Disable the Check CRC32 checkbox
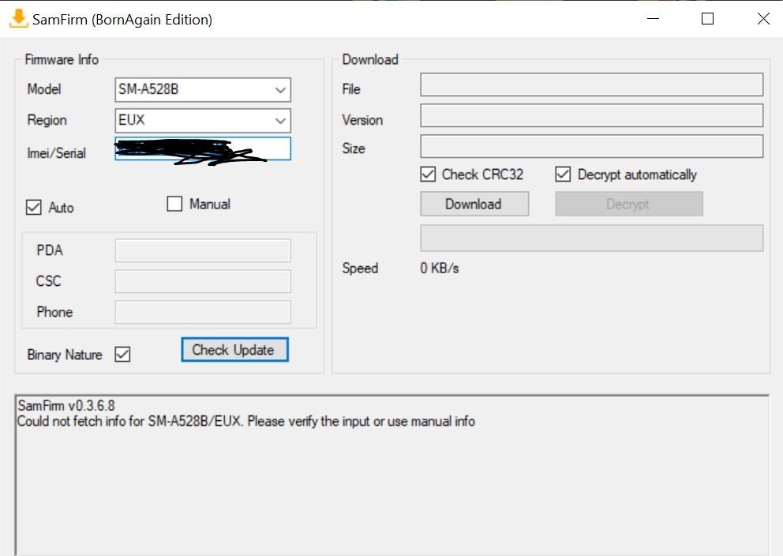The height and width of the screenshot is (556, 783). pyautogui.click(x=428, y=175)
